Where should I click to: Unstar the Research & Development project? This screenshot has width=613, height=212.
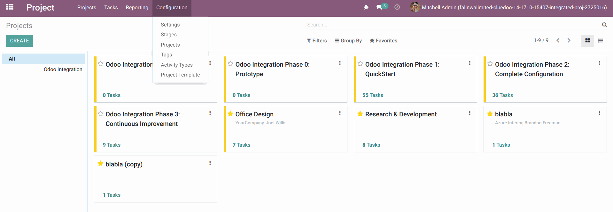pyautogui.click(x=360, y=113)
